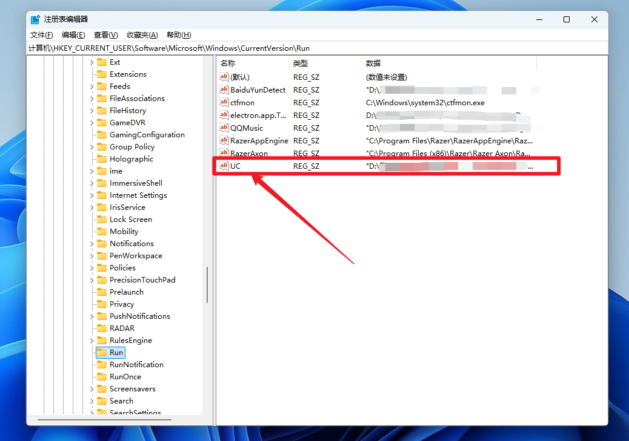
Task: Expand the Screensavers key
Action: pyautogui.click(x=92, y=389)
